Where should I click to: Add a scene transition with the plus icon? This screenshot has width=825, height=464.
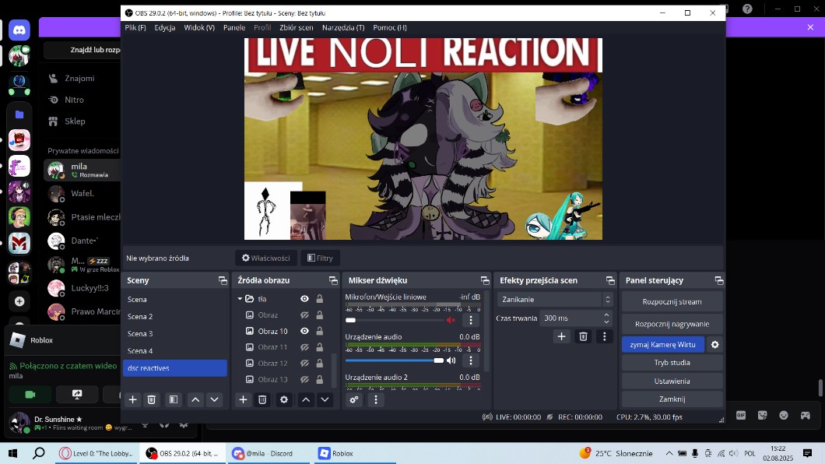coord(561,336)
